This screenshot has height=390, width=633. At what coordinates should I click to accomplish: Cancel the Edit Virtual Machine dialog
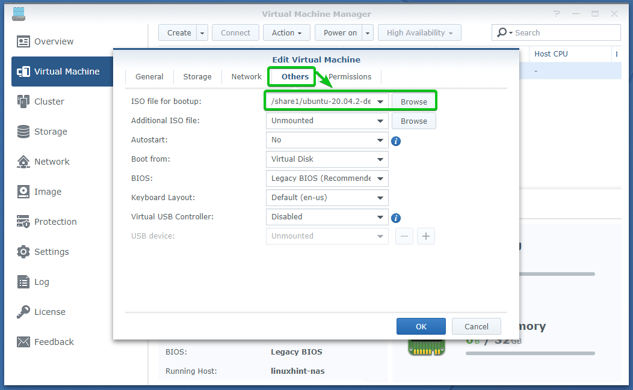point(477,326)
